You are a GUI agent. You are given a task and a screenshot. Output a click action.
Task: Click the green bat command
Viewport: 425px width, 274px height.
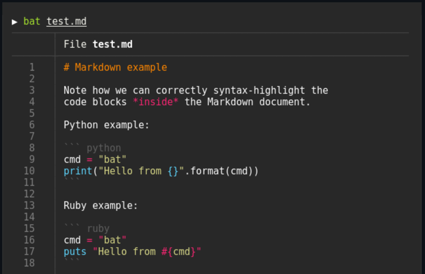point(31,21)
